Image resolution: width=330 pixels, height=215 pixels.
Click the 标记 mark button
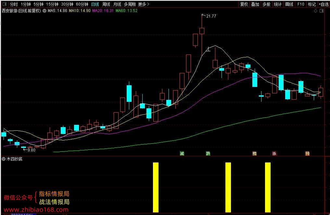pyautogui.click(x=312, y=4)
